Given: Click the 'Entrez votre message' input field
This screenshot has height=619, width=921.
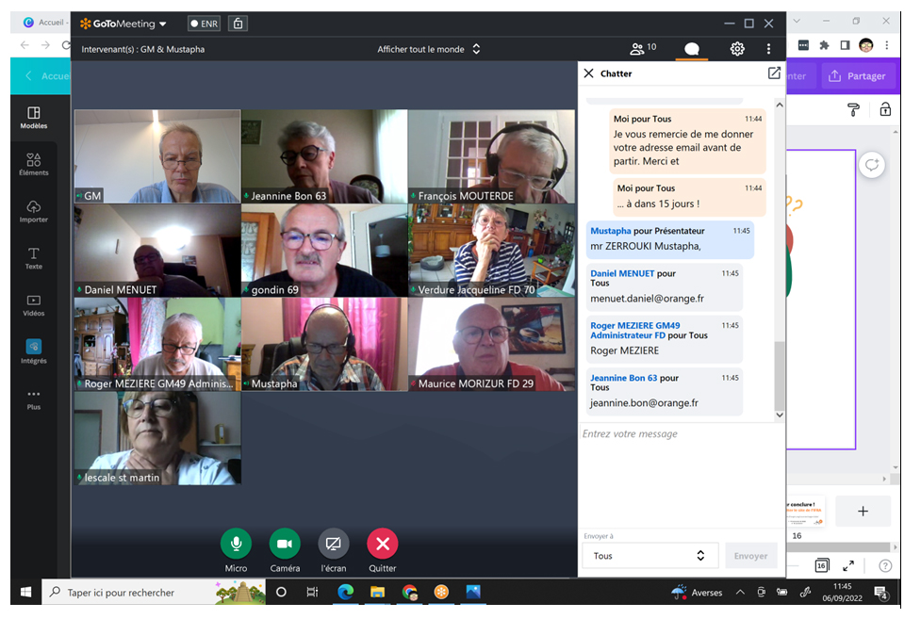Looking at the screenshot, I should (682, 475).
